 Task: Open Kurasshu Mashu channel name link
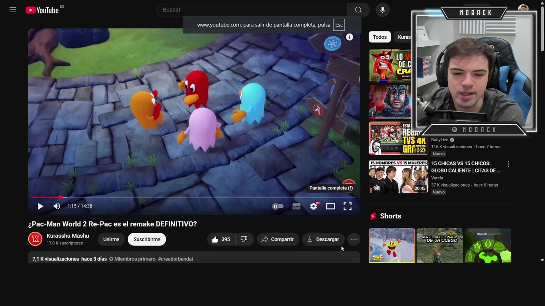68,236
